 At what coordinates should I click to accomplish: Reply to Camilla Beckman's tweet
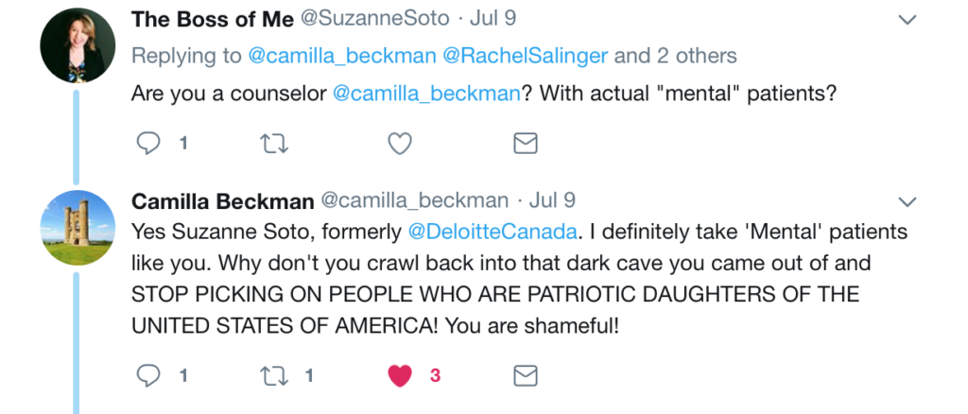[149, 375]
